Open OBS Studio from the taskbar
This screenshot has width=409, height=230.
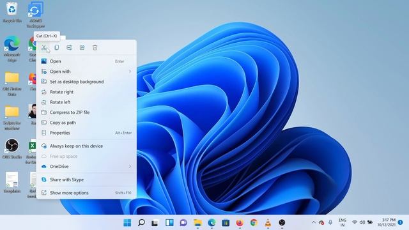282,223
